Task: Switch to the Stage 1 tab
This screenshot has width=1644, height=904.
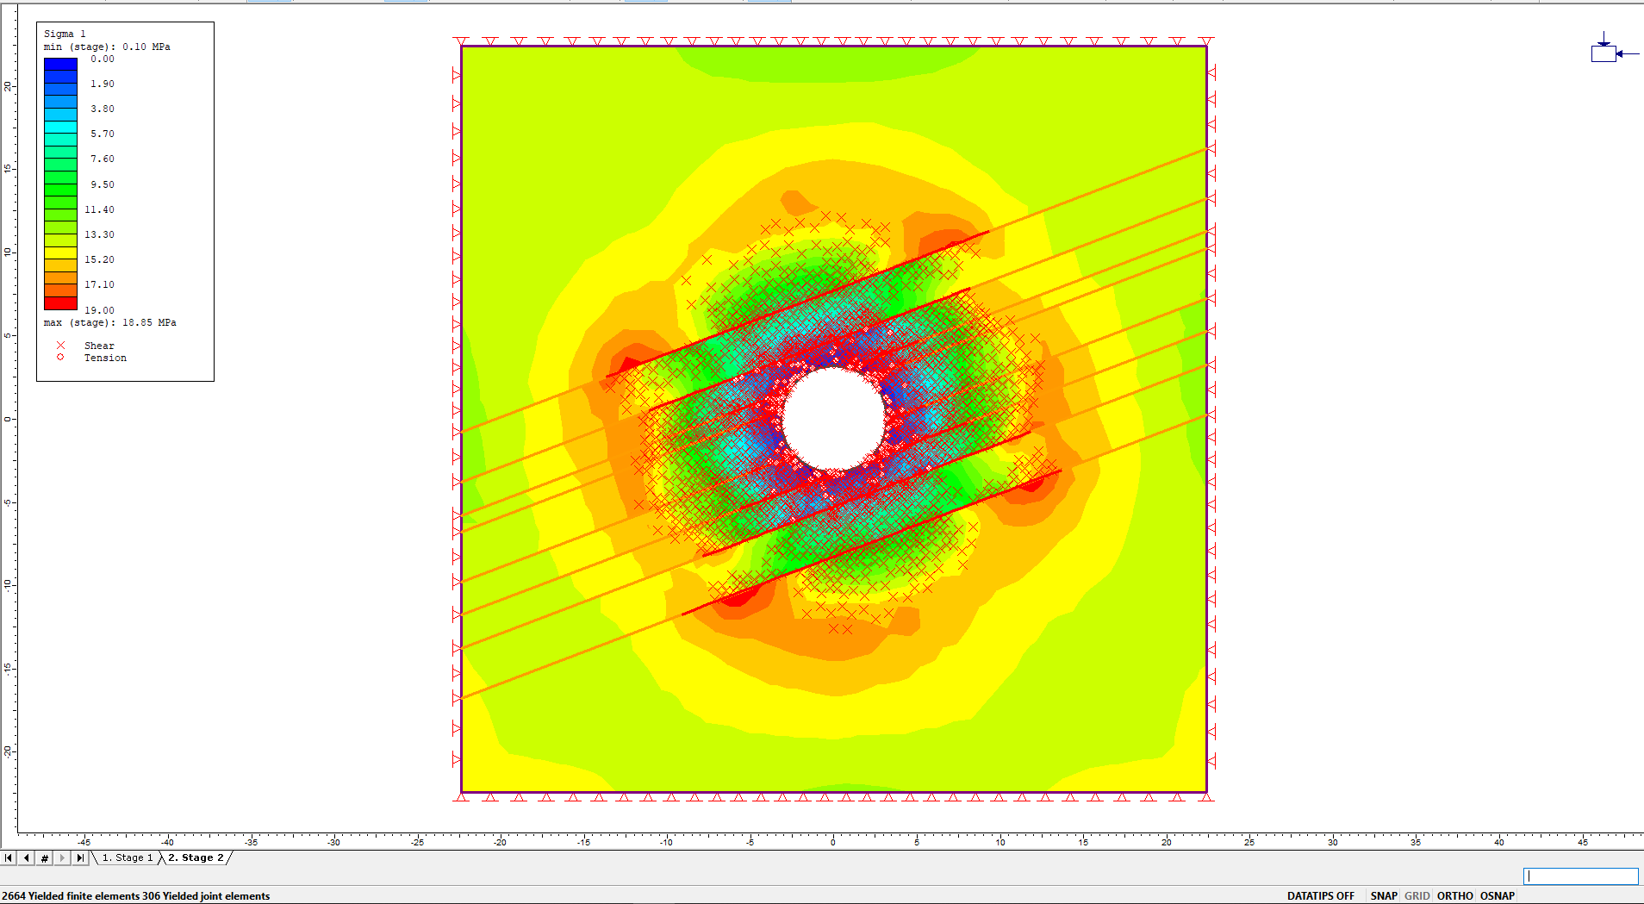Action: 126,857
